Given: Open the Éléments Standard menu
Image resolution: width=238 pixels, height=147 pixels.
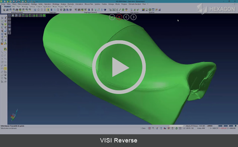Looking at the screenshot, I should pyautogui.click(x=135, y=4).
